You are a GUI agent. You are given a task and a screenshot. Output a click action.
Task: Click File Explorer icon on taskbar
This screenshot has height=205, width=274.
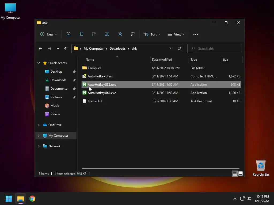click(x=20, y=199)
